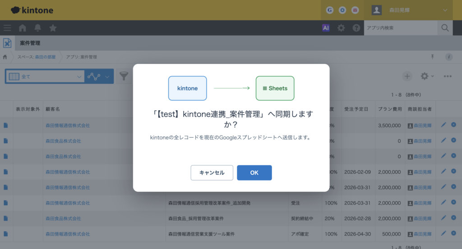Image resolution: width=462 pixels, height=249 pixels.
Task: Edit the 3,500,000 plan row pencil
Action: (444, 125)
